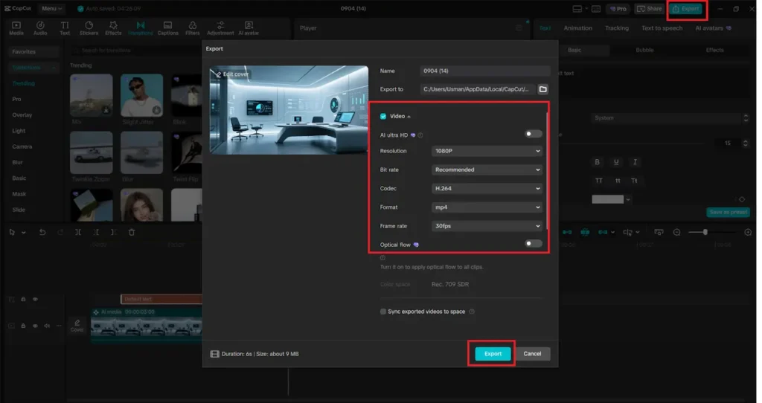Open the Menu dropdown in title bar

[52, 9]
